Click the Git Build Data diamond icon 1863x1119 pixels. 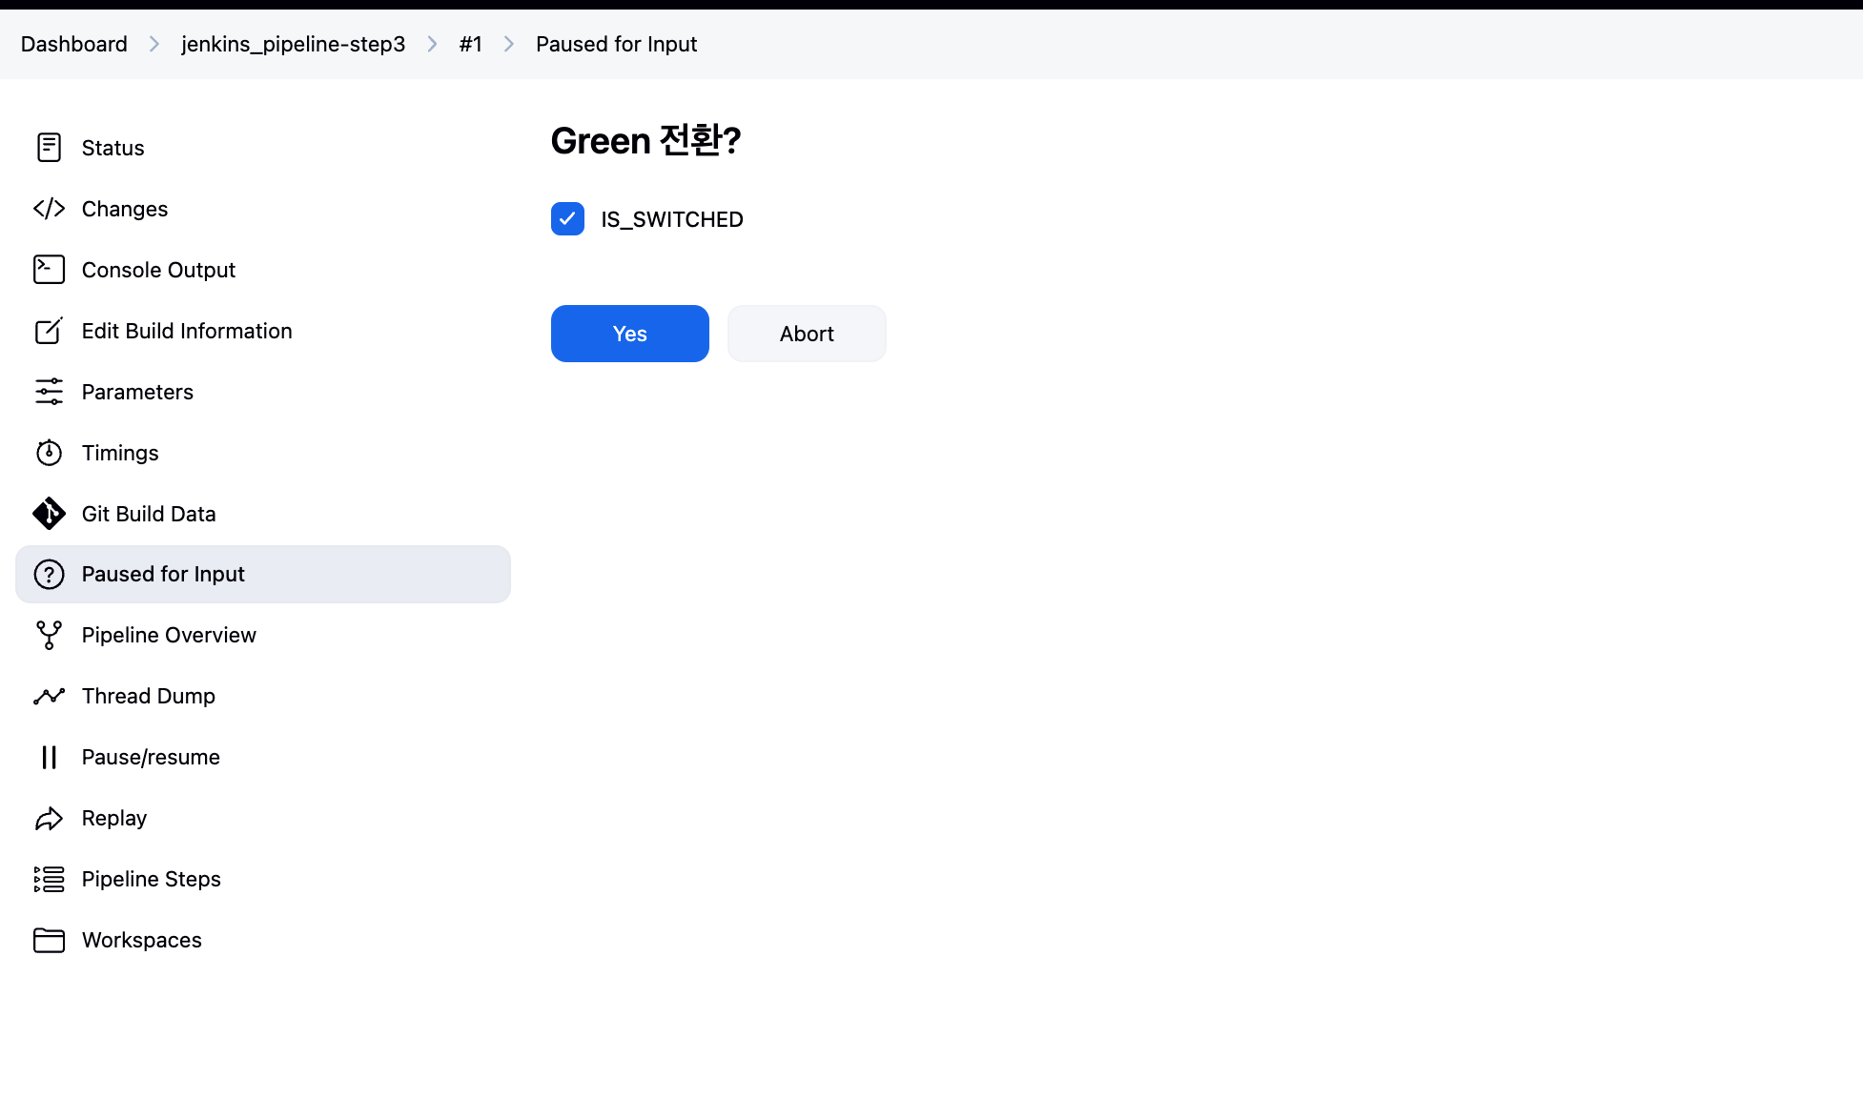click(x=49, y=514)
